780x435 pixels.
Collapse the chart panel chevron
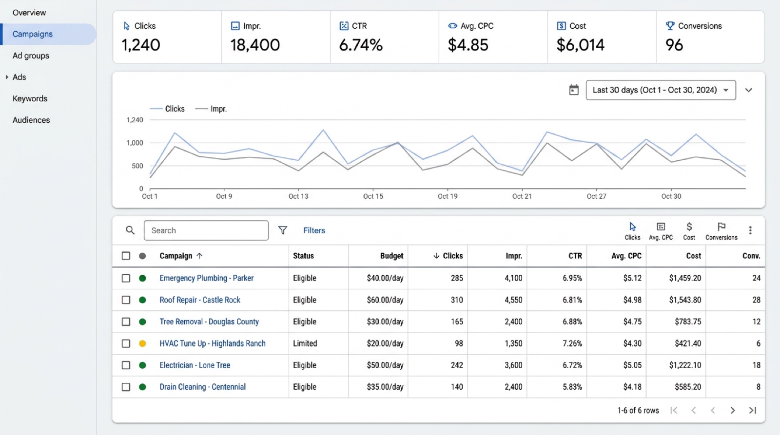[x=748, y=90]
